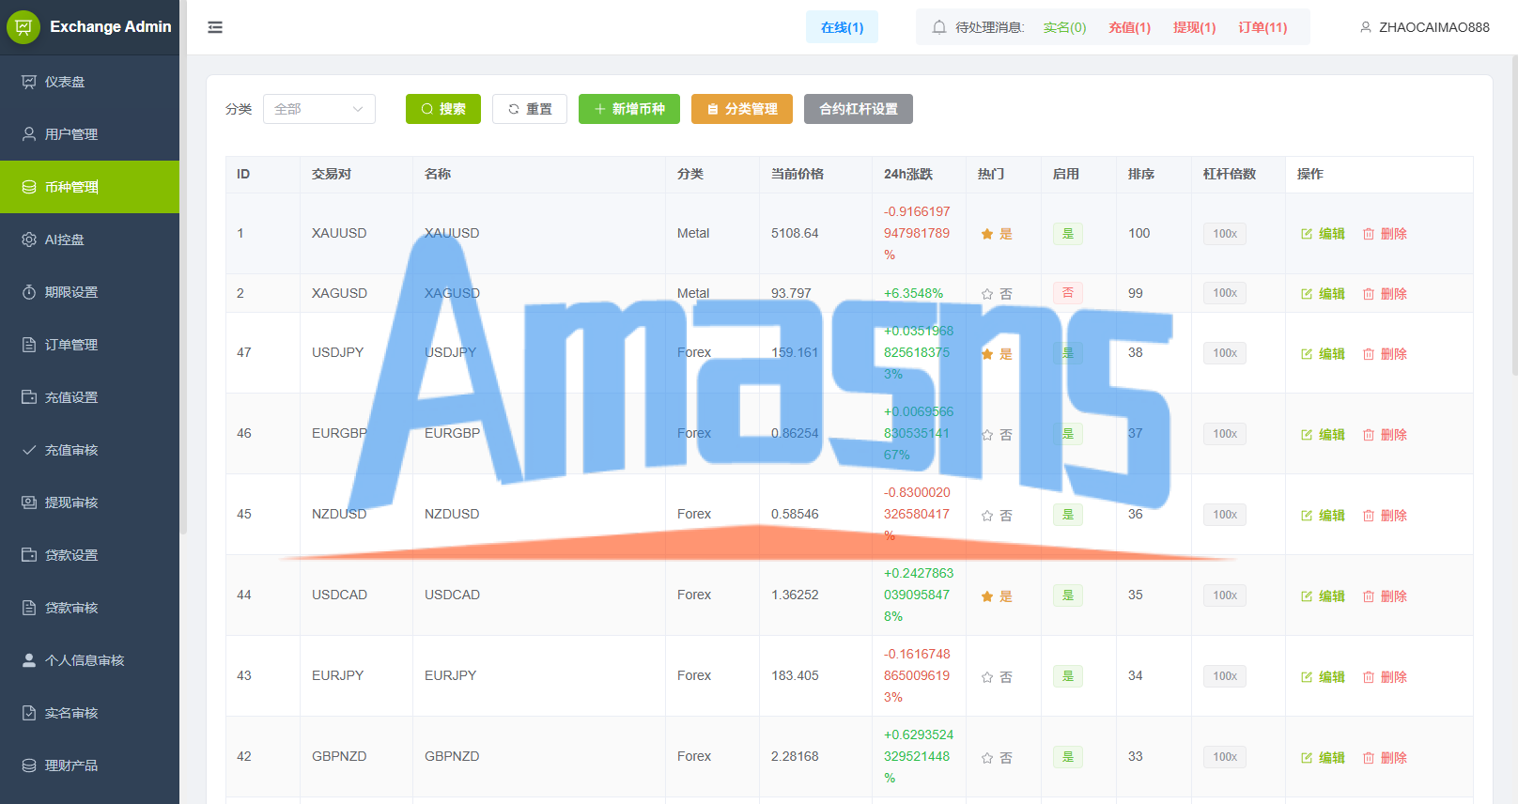Edit the XAUUSD row
This screenshot has height=804, width=1518.
[x=1323, y=234]
